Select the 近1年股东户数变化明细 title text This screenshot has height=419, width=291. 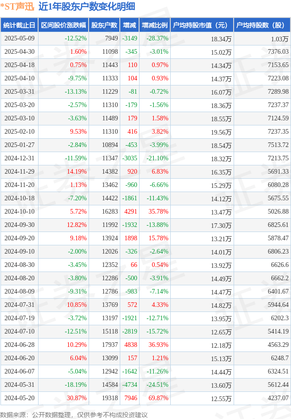[x=87, y=6]
